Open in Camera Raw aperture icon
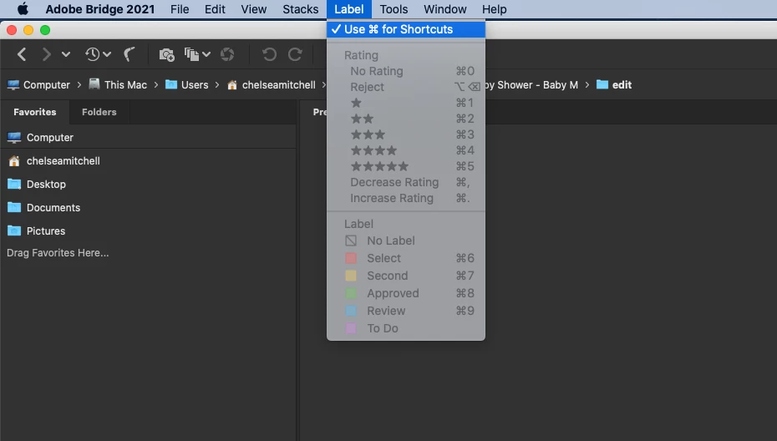Image resolution: width=777 pixels, height=441 pixels. (x=227, y=54)
